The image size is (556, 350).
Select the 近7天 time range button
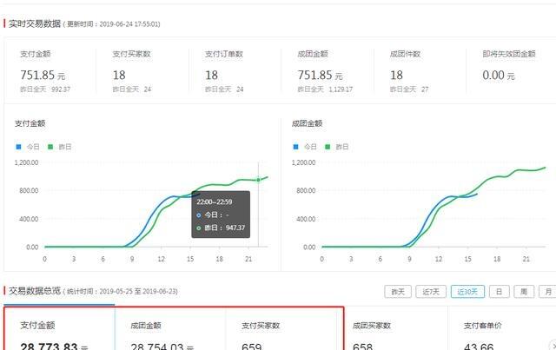click(431, 292)
